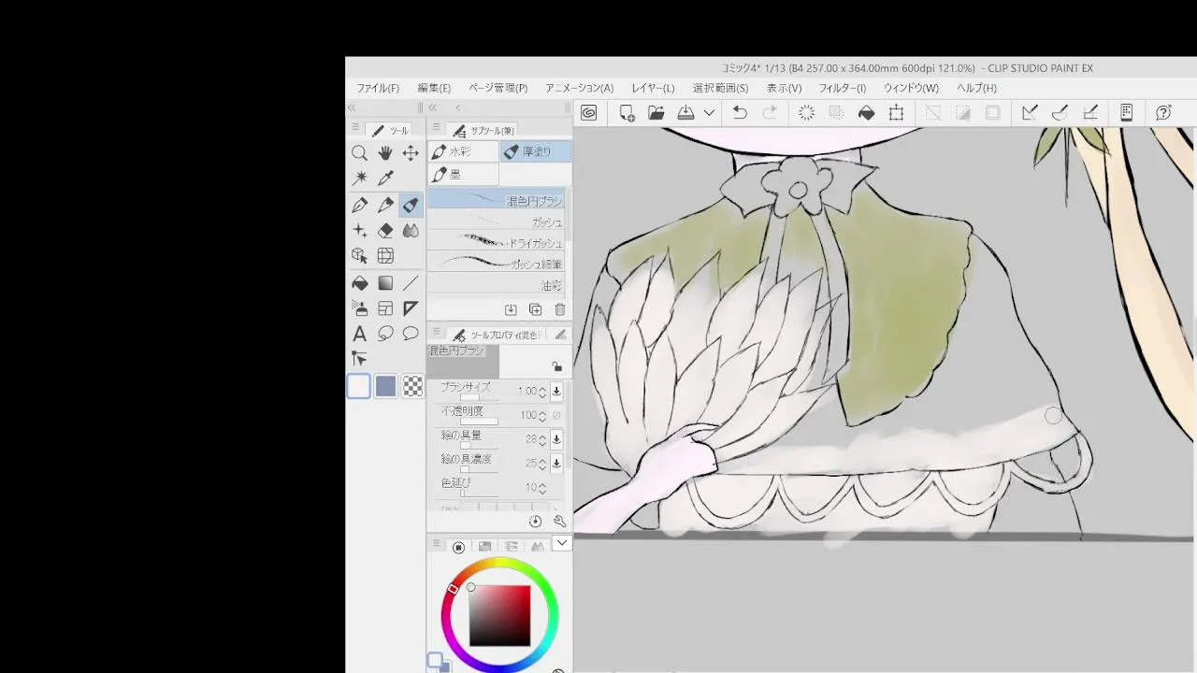Select the Figure line tool
1197x673 pixels.
pyautogui.click(x=411, y=283)
